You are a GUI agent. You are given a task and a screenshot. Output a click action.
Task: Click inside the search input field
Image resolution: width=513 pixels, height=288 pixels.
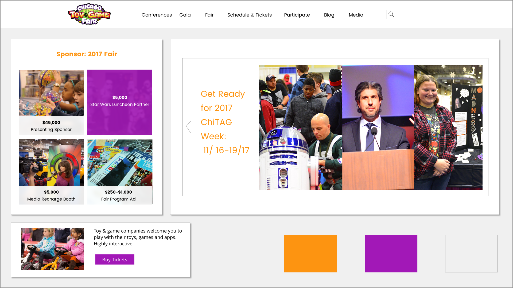click(x=427, y=14)
